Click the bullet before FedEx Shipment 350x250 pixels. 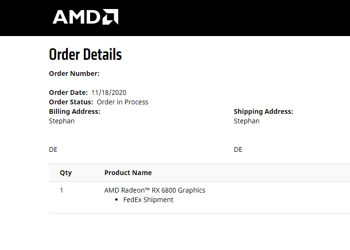[x=116, y=200]
